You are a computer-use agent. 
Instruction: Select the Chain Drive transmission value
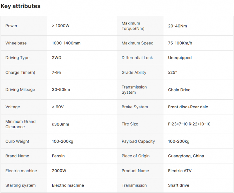[x=179, y=90]
